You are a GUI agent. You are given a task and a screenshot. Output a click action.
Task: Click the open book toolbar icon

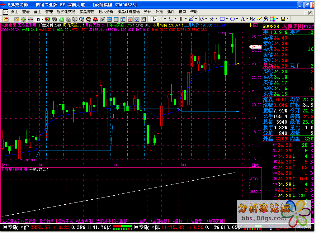75,19
